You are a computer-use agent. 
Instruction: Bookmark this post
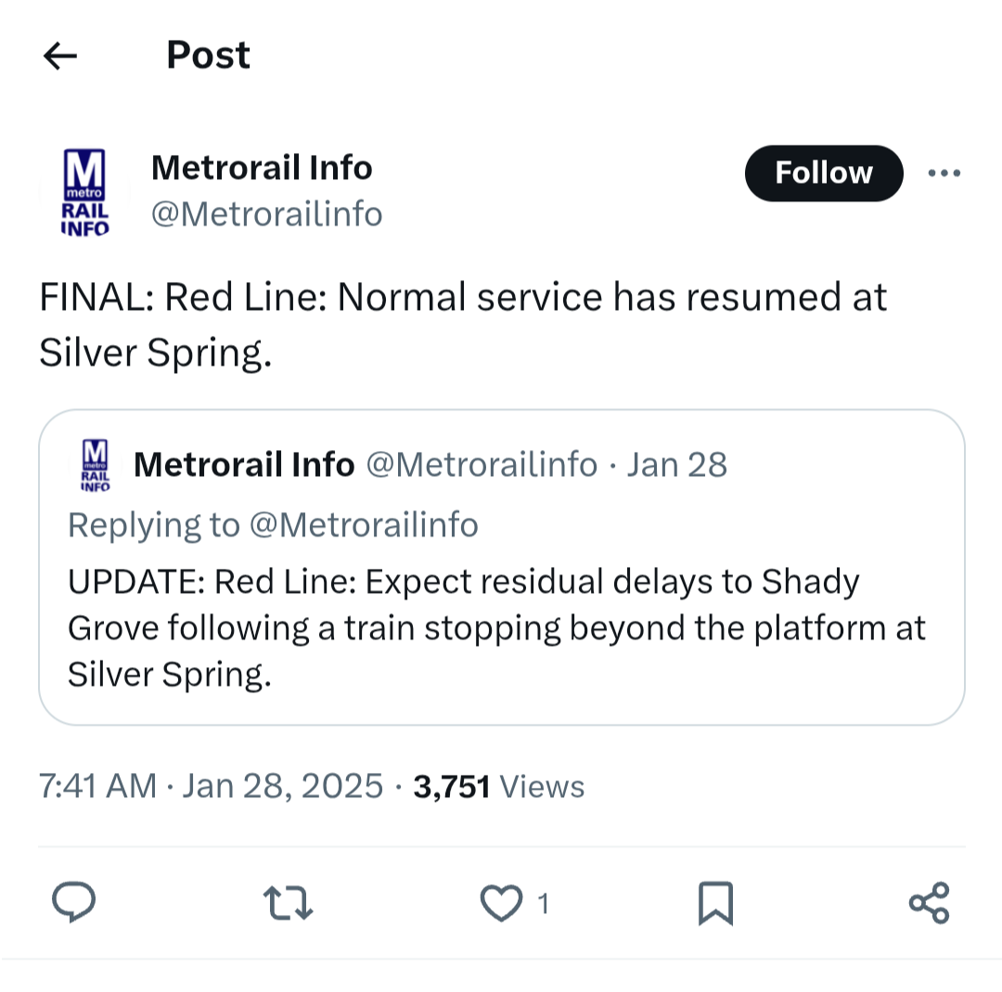pos(714,903)
